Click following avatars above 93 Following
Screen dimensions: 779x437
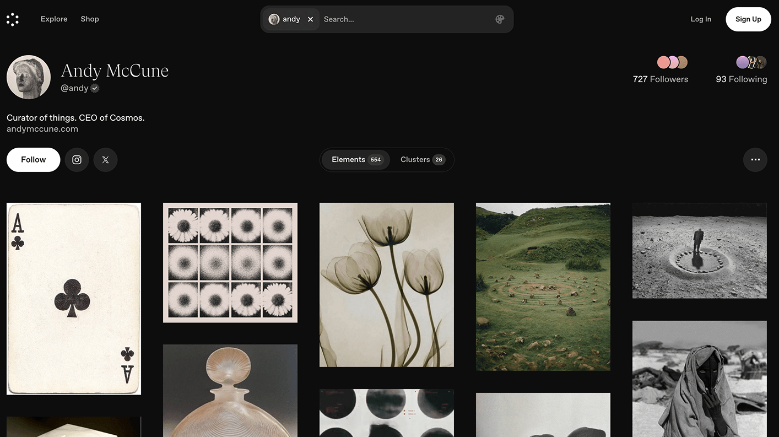click(x=751, y=62)
